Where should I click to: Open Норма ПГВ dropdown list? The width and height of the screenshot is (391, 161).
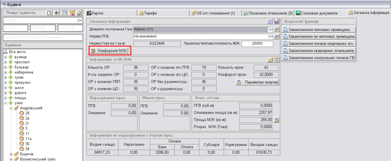(x=270, y=36)
